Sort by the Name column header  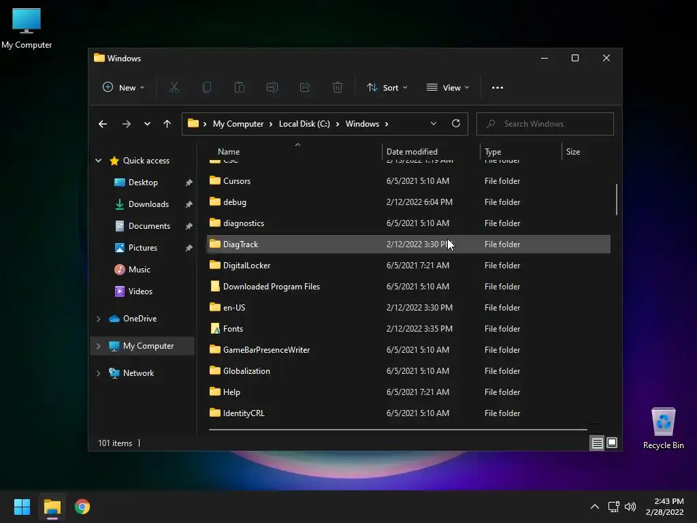click(229, 152)
